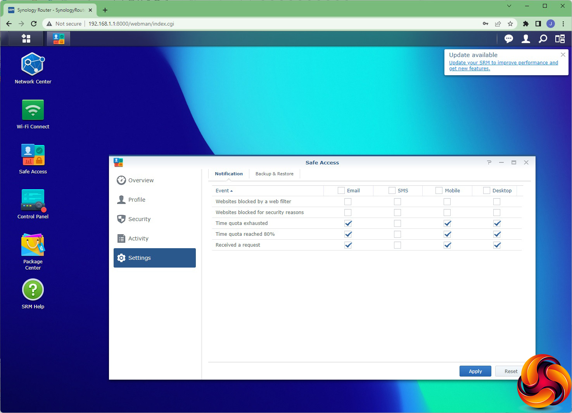The image size is (572, 413).
Task: Switch to the Backup & Restore tab
Action: coord(275,174)
